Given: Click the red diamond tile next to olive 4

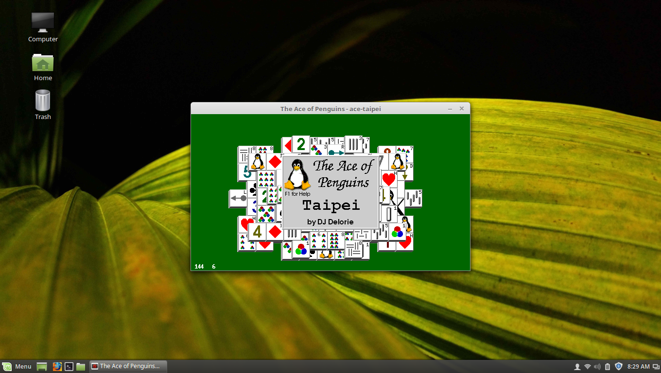Looking at the screenshot, I should [x=275, y=232].
